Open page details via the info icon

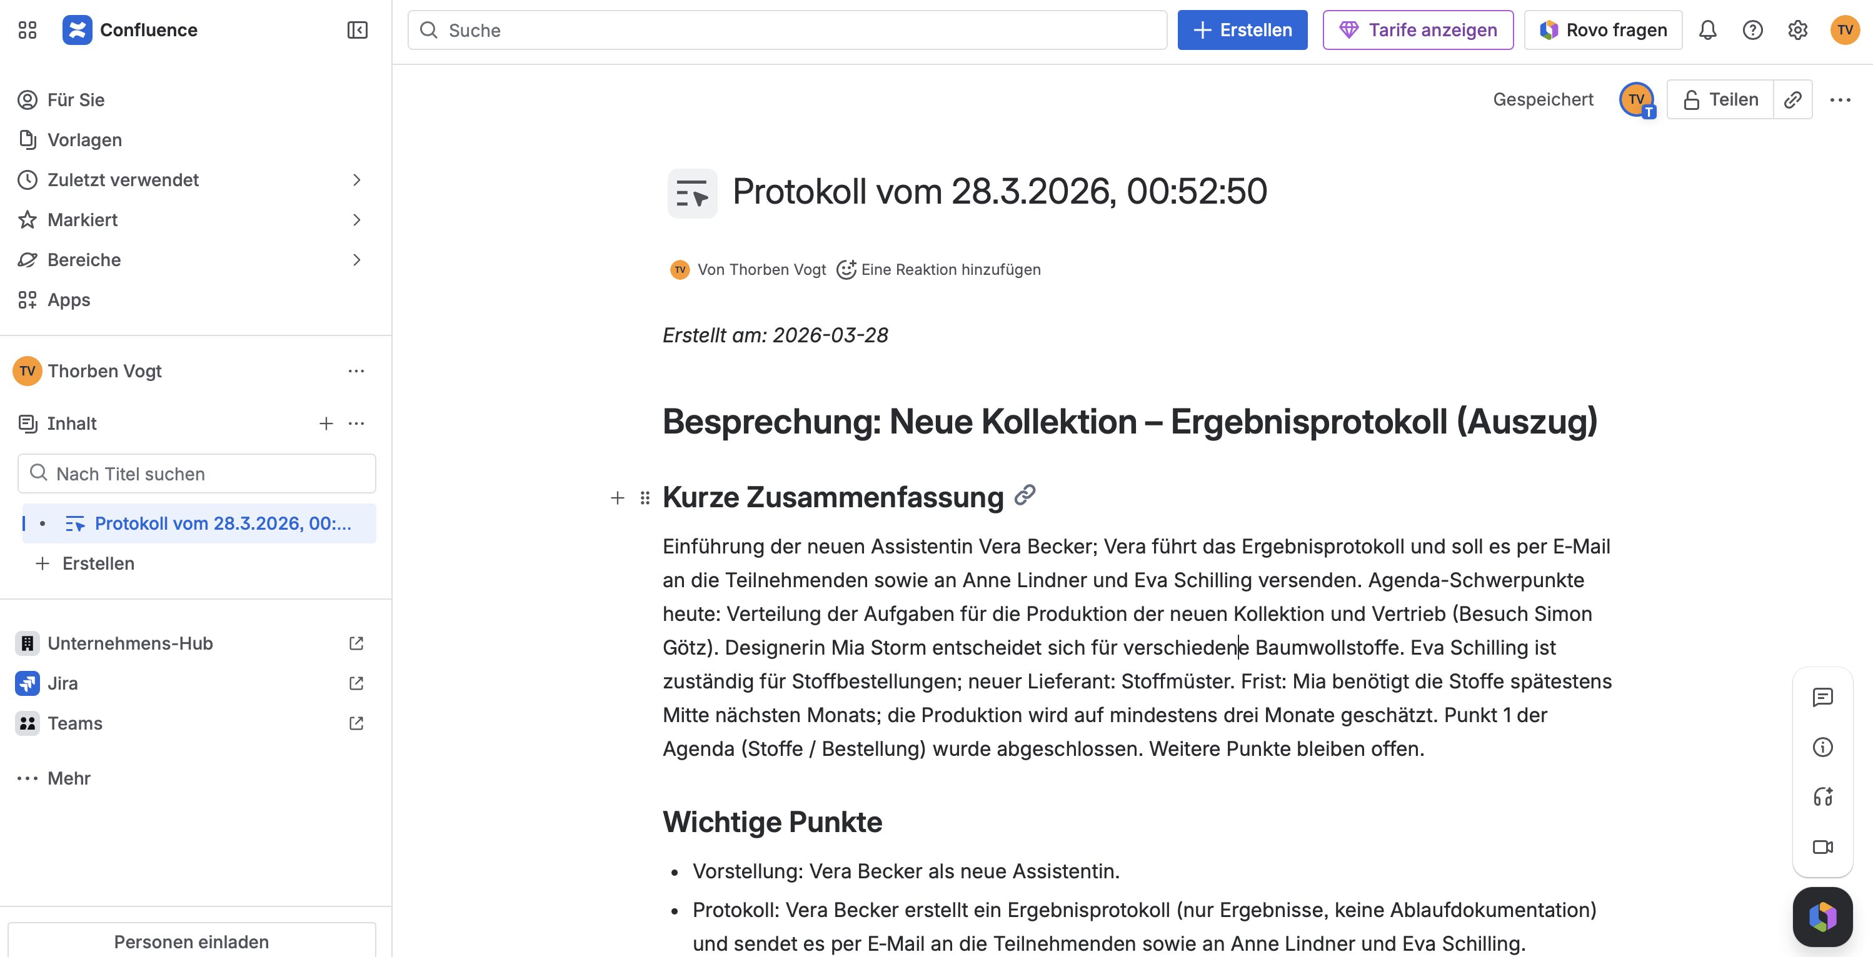pyautogui.click(x=1823, y=748)
